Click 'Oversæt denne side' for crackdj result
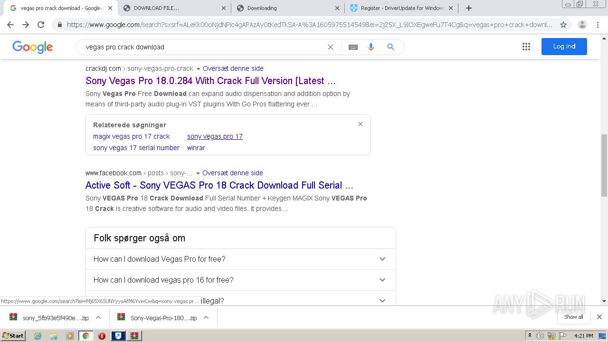This screenshot has width=608, height=342. click(x=233, y=68)
